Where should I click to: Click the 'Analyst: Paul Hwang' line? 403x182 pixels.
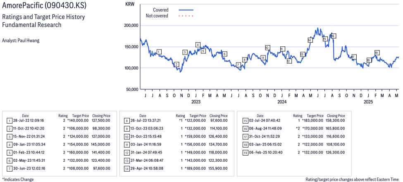(x=21, y=41)
